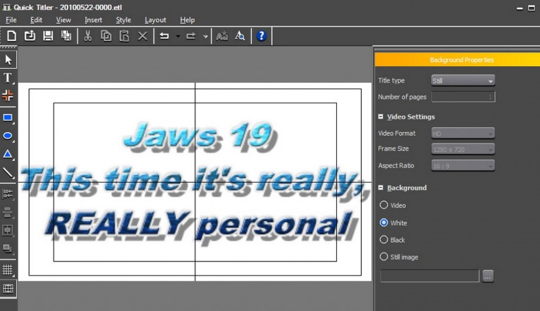Screen dimensions: 540x311
Task: Click the Quick Titler title bar text
Action: pos(67,7)
